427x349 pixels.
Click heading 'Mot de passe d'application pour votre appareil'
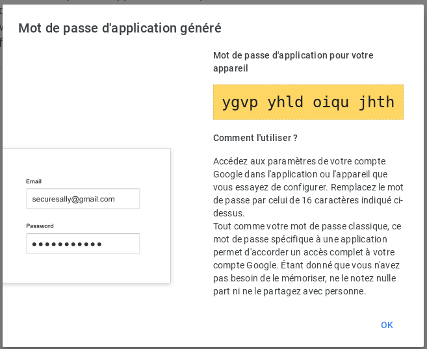(293, 62)
